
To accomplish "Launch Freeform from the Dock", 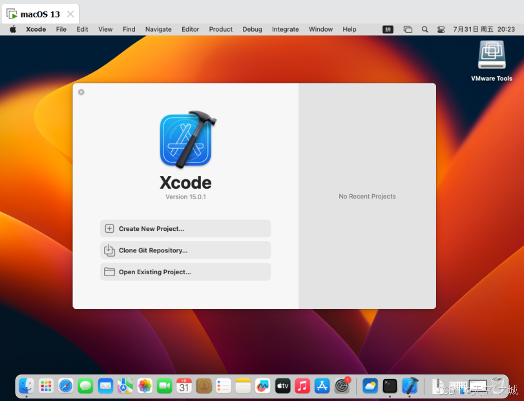I will pos(263,386).
